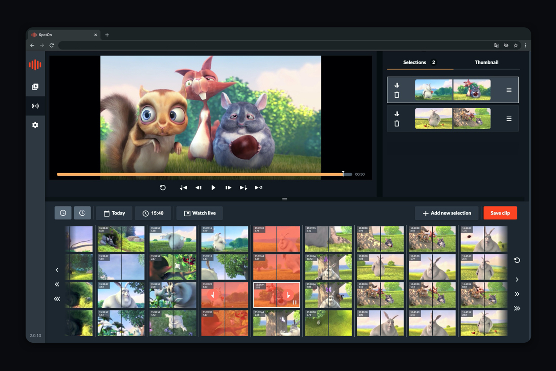556x371 pixels.
Task: Toggle the dotted clock mode button
Action: point(82,213)
